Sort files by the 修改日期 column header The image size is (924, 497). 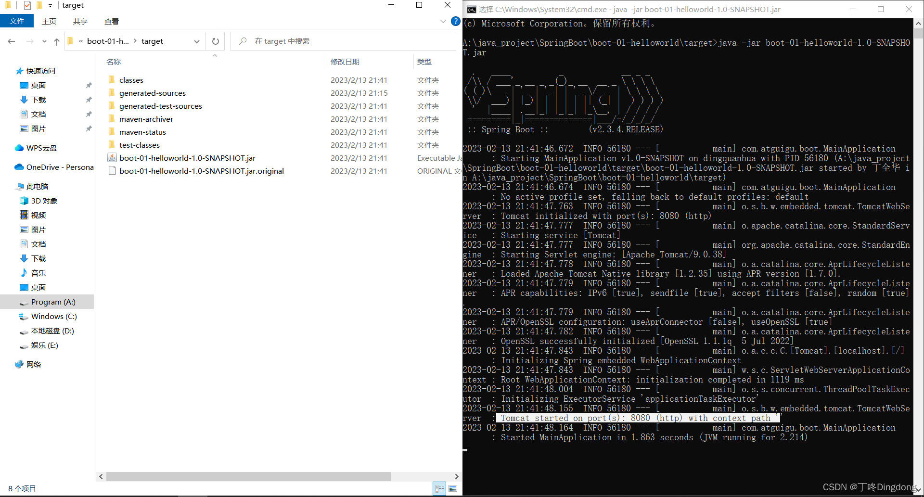345,62
